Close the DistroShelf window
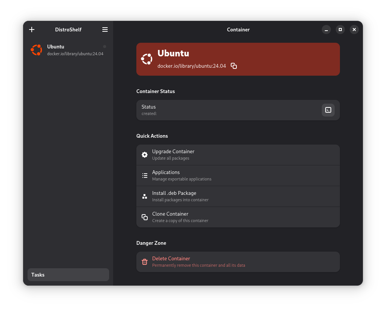Image resolution: width=386 pixels, height=311 pixels. 354,30
